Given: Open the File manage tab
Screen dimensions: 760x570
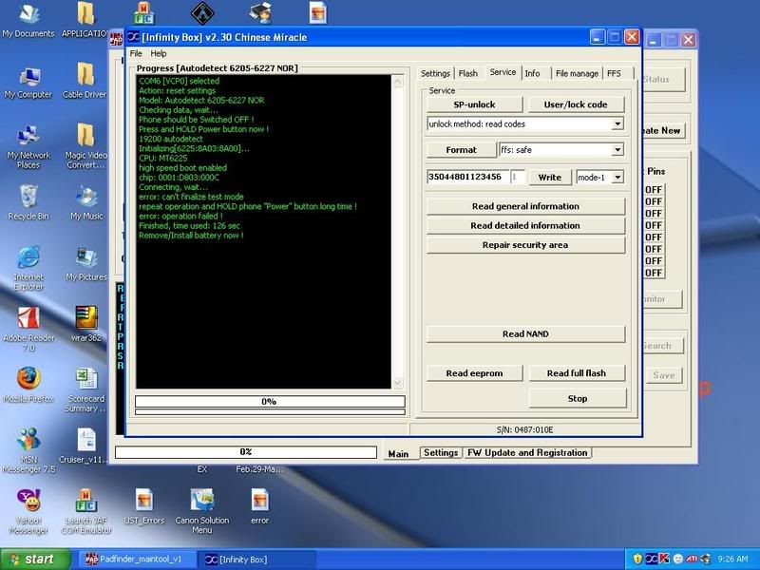Looking at the screenshot, I should click(577, 73).
